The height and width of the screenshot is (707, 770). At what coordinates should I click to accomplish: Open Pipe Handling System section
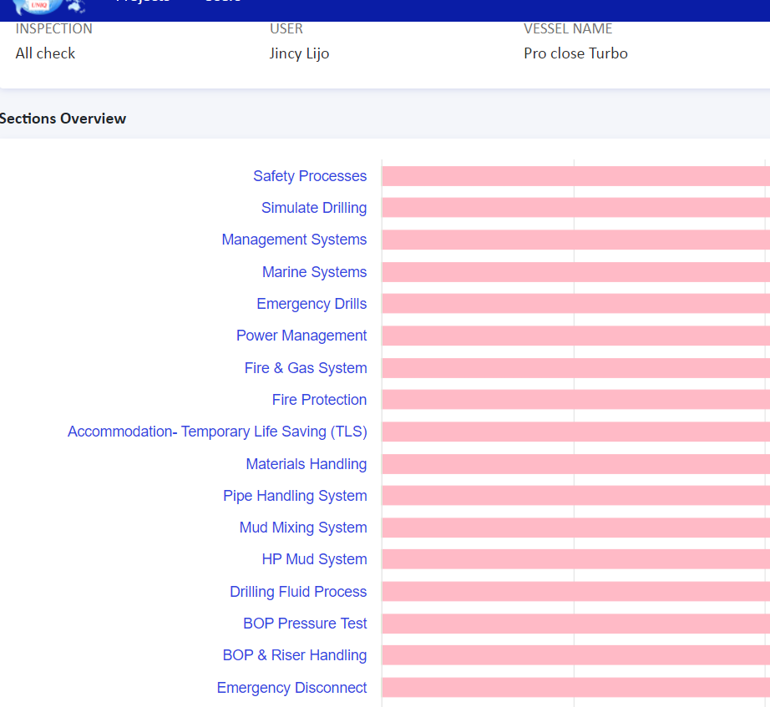click(295, 496)
